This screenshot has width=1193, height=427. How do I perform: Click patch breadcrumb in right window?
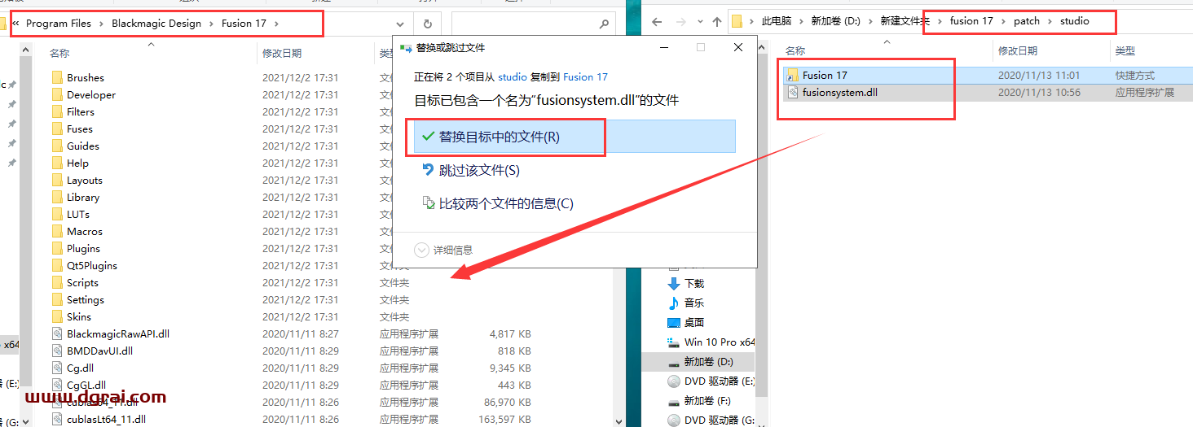tap(1027, 21)
